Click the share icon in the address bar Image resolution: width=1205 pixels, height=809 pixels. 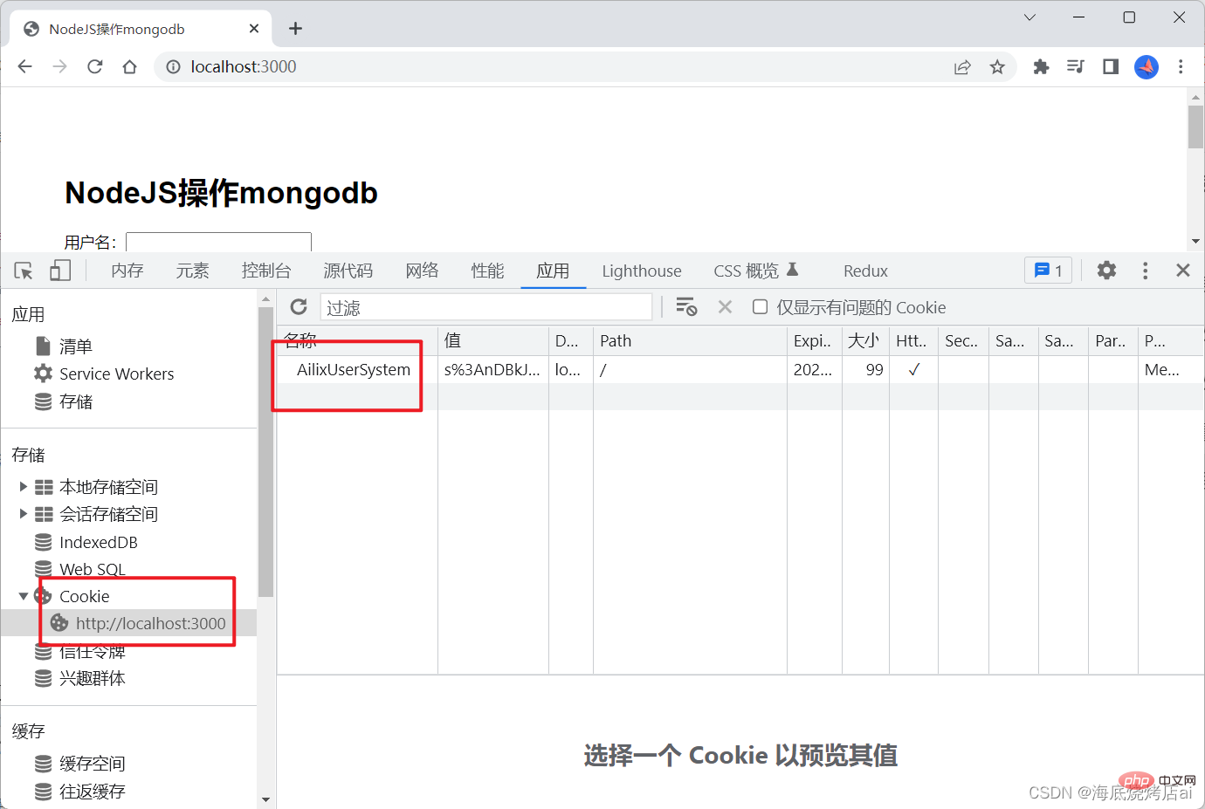coord(962,66)
